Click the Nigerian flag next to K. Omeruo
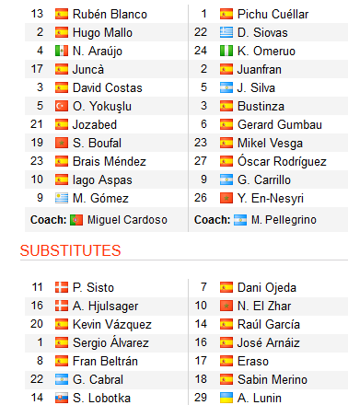 226,51
